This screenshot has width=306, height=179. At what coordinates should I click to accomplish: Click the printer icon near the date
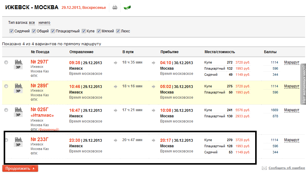tap(115, 8)
